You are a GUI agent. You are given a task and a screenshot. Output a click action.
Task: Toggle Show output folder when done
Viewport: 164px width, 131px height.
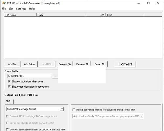[x=9, y=81]
